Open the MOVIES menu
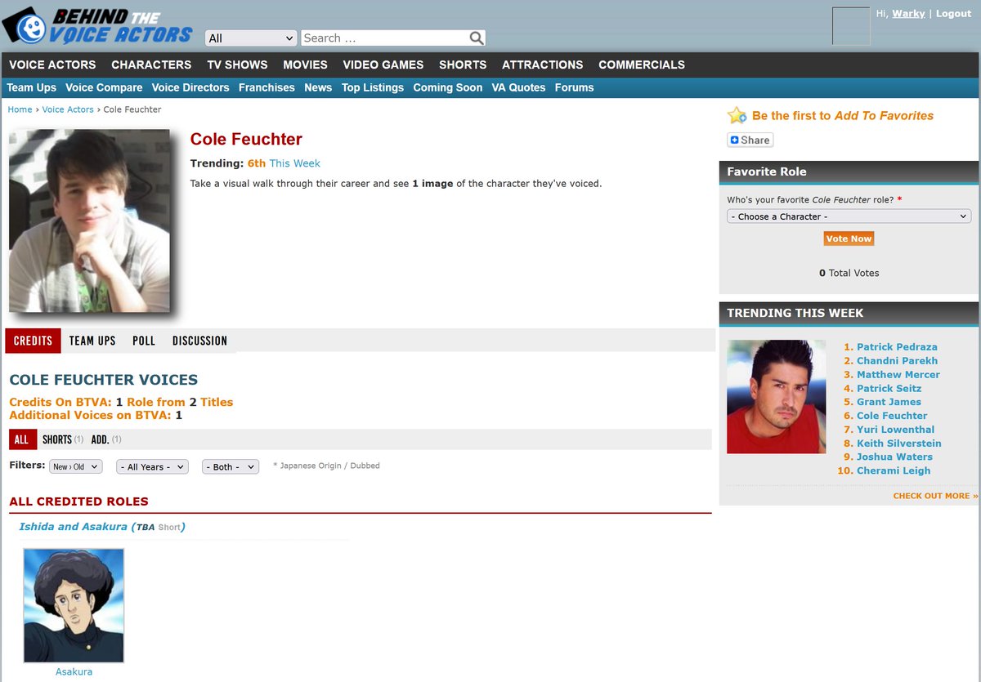 [305, 65]
